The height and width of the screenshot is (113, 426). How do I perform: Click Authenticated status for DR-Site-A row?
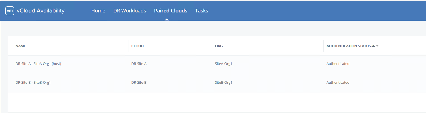tap(338, 64)
